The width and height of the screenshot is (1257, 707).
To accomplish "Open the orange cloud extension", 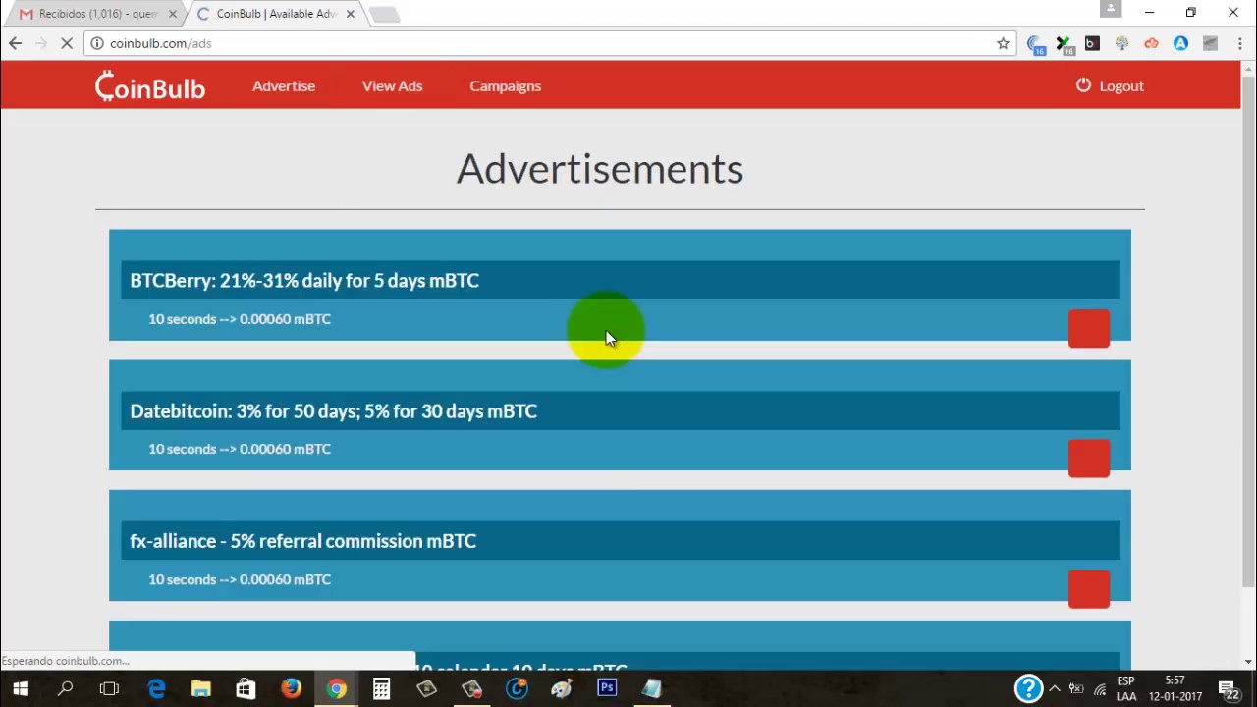I will click(1151, 43).
